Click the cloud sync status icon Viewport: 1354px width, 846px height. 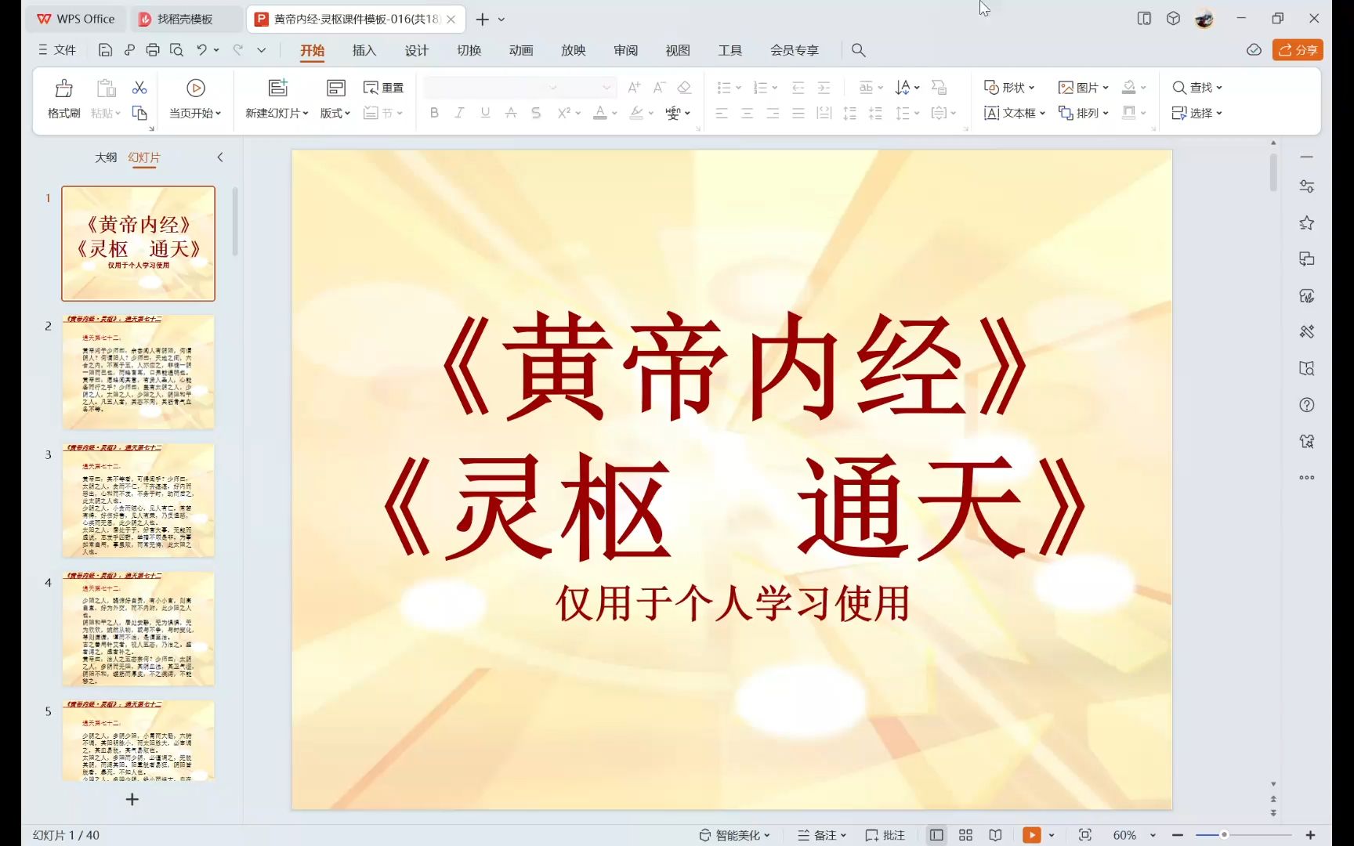pyautogui.click(x=1254, y=50)
